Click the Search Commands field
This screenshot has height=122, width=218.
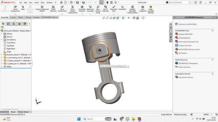[x=178, y=2]
